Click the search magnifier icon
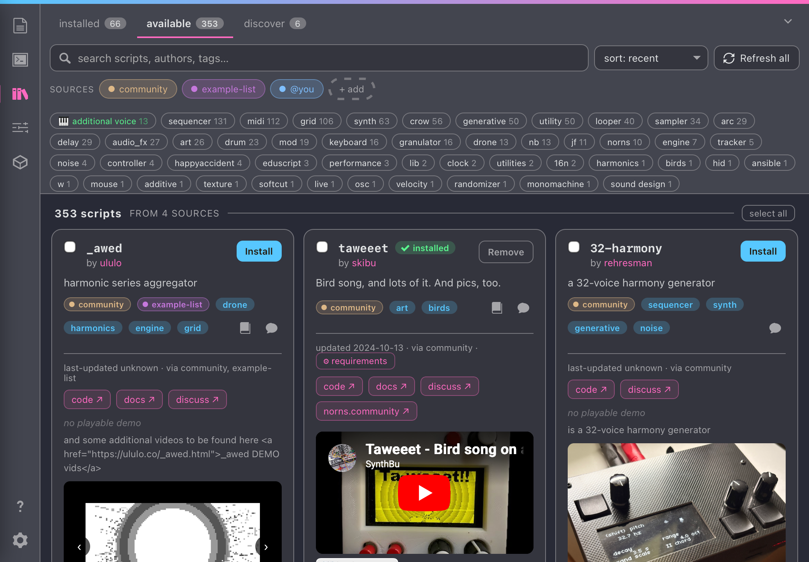Screen dimensions: 809x562 (65, 58)
